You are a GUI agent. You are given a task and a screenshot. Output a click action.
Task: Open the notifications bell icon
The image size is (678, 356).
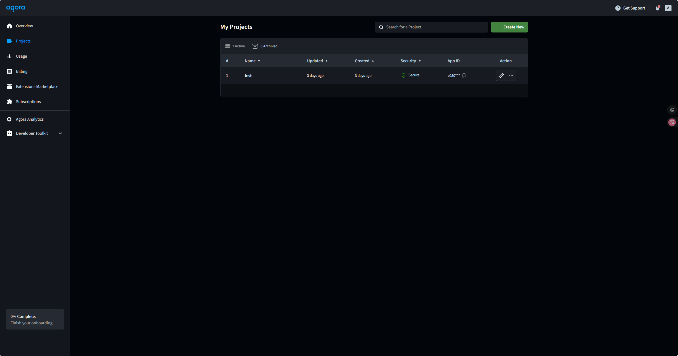[x=657, y=8]
